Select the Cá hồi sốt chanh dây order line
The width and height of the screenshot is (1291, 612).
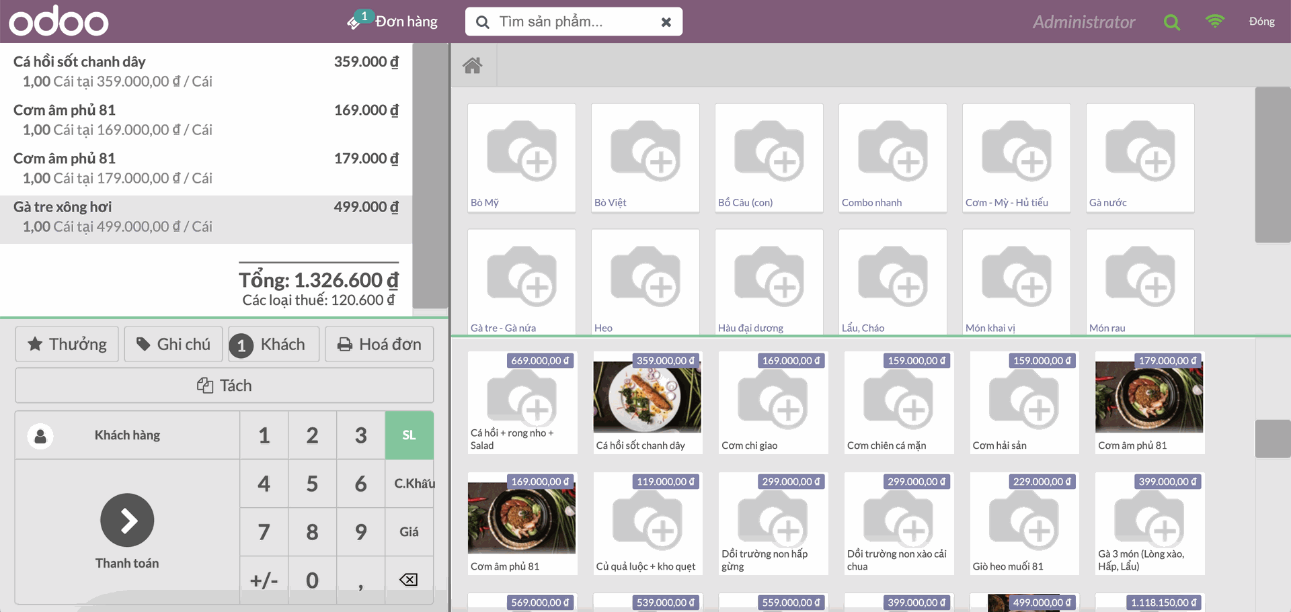[x=206, y=71]
